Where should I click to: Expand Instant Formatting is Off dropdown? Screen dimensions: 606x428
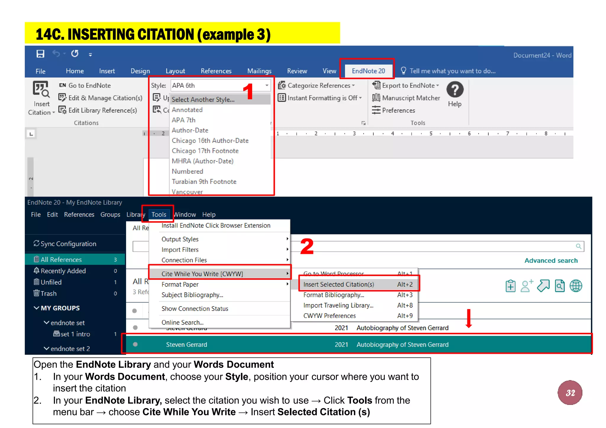click(x=360, y=98)
